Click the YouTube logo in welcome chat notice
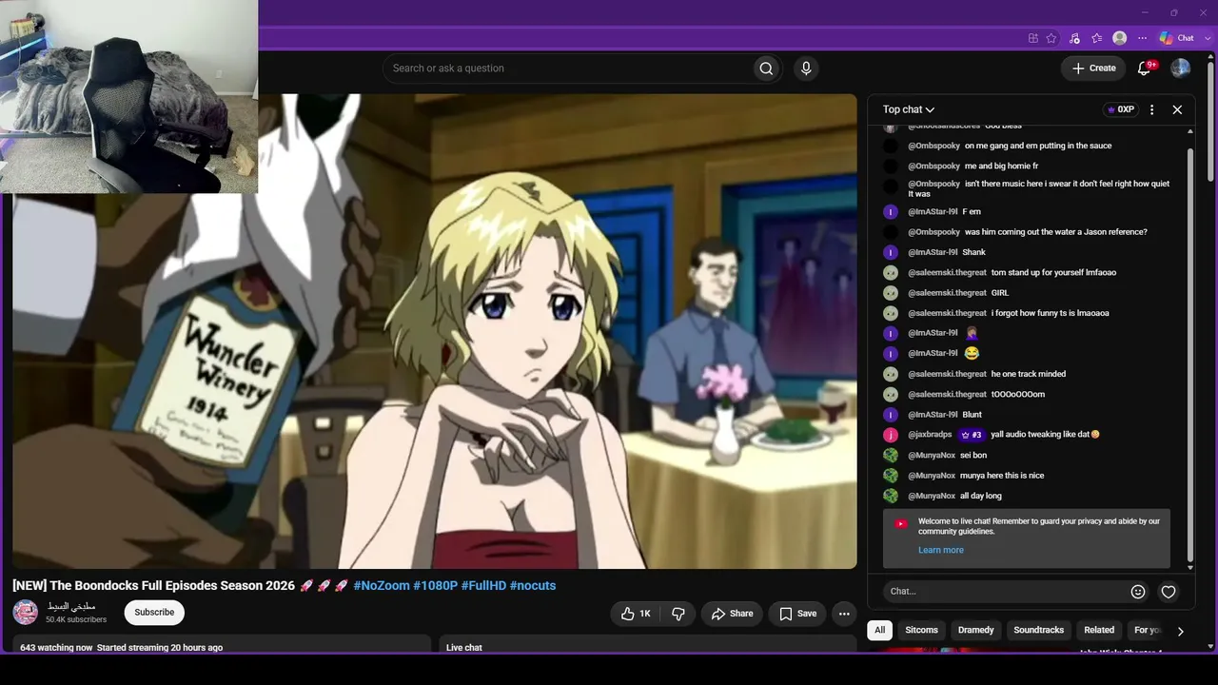The image size is (1218, 685). click(x=901, y=523)
